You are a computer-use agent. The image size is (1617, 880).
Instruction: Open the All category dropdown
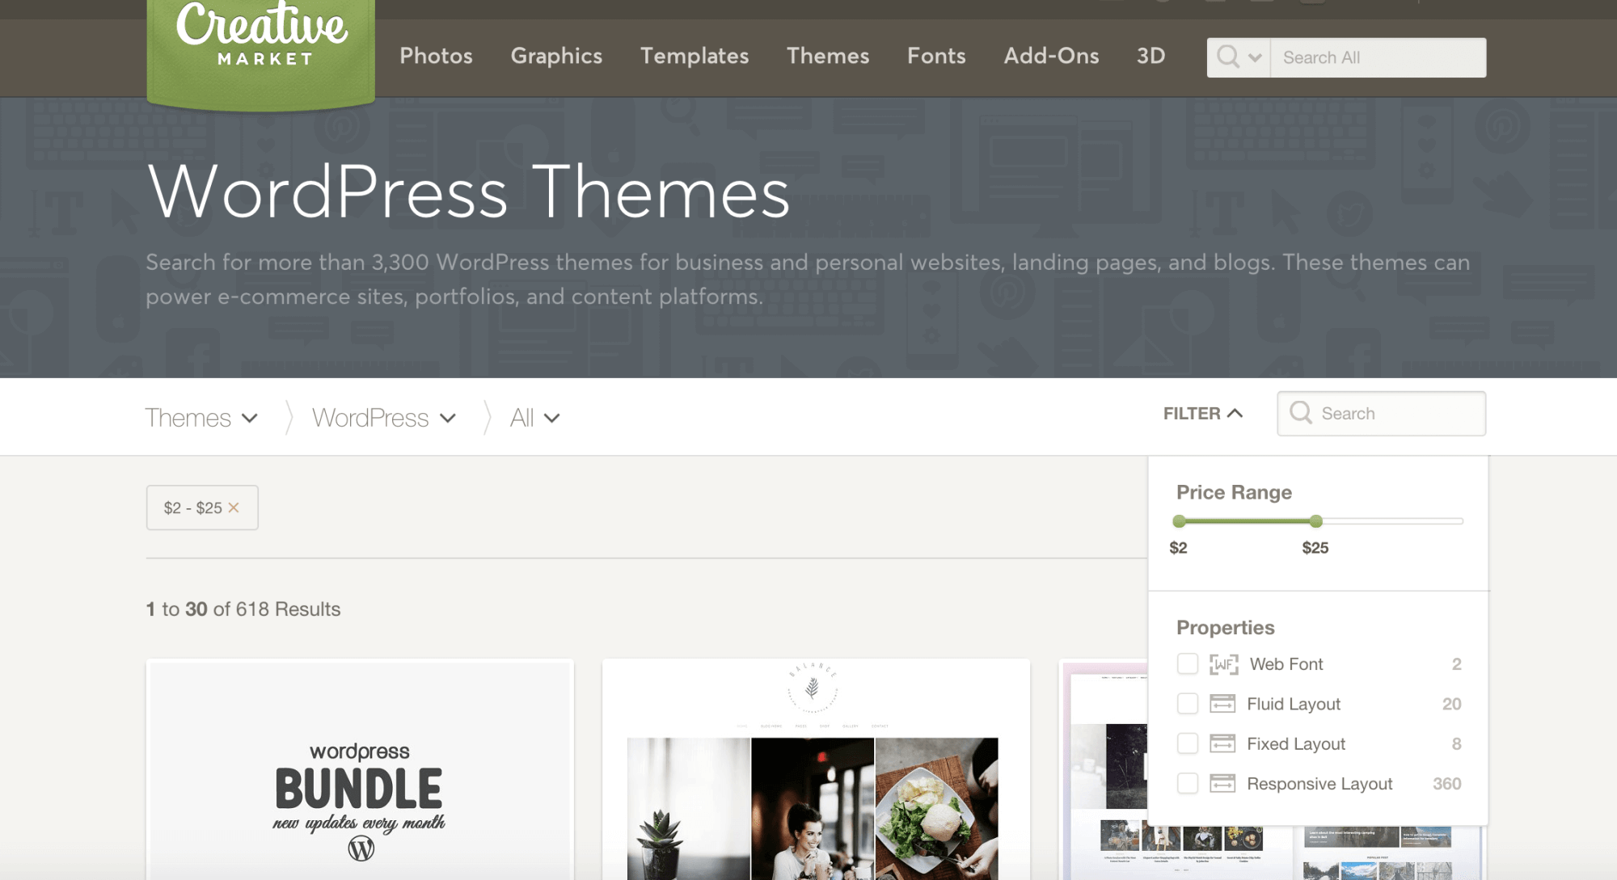[552, 418]
